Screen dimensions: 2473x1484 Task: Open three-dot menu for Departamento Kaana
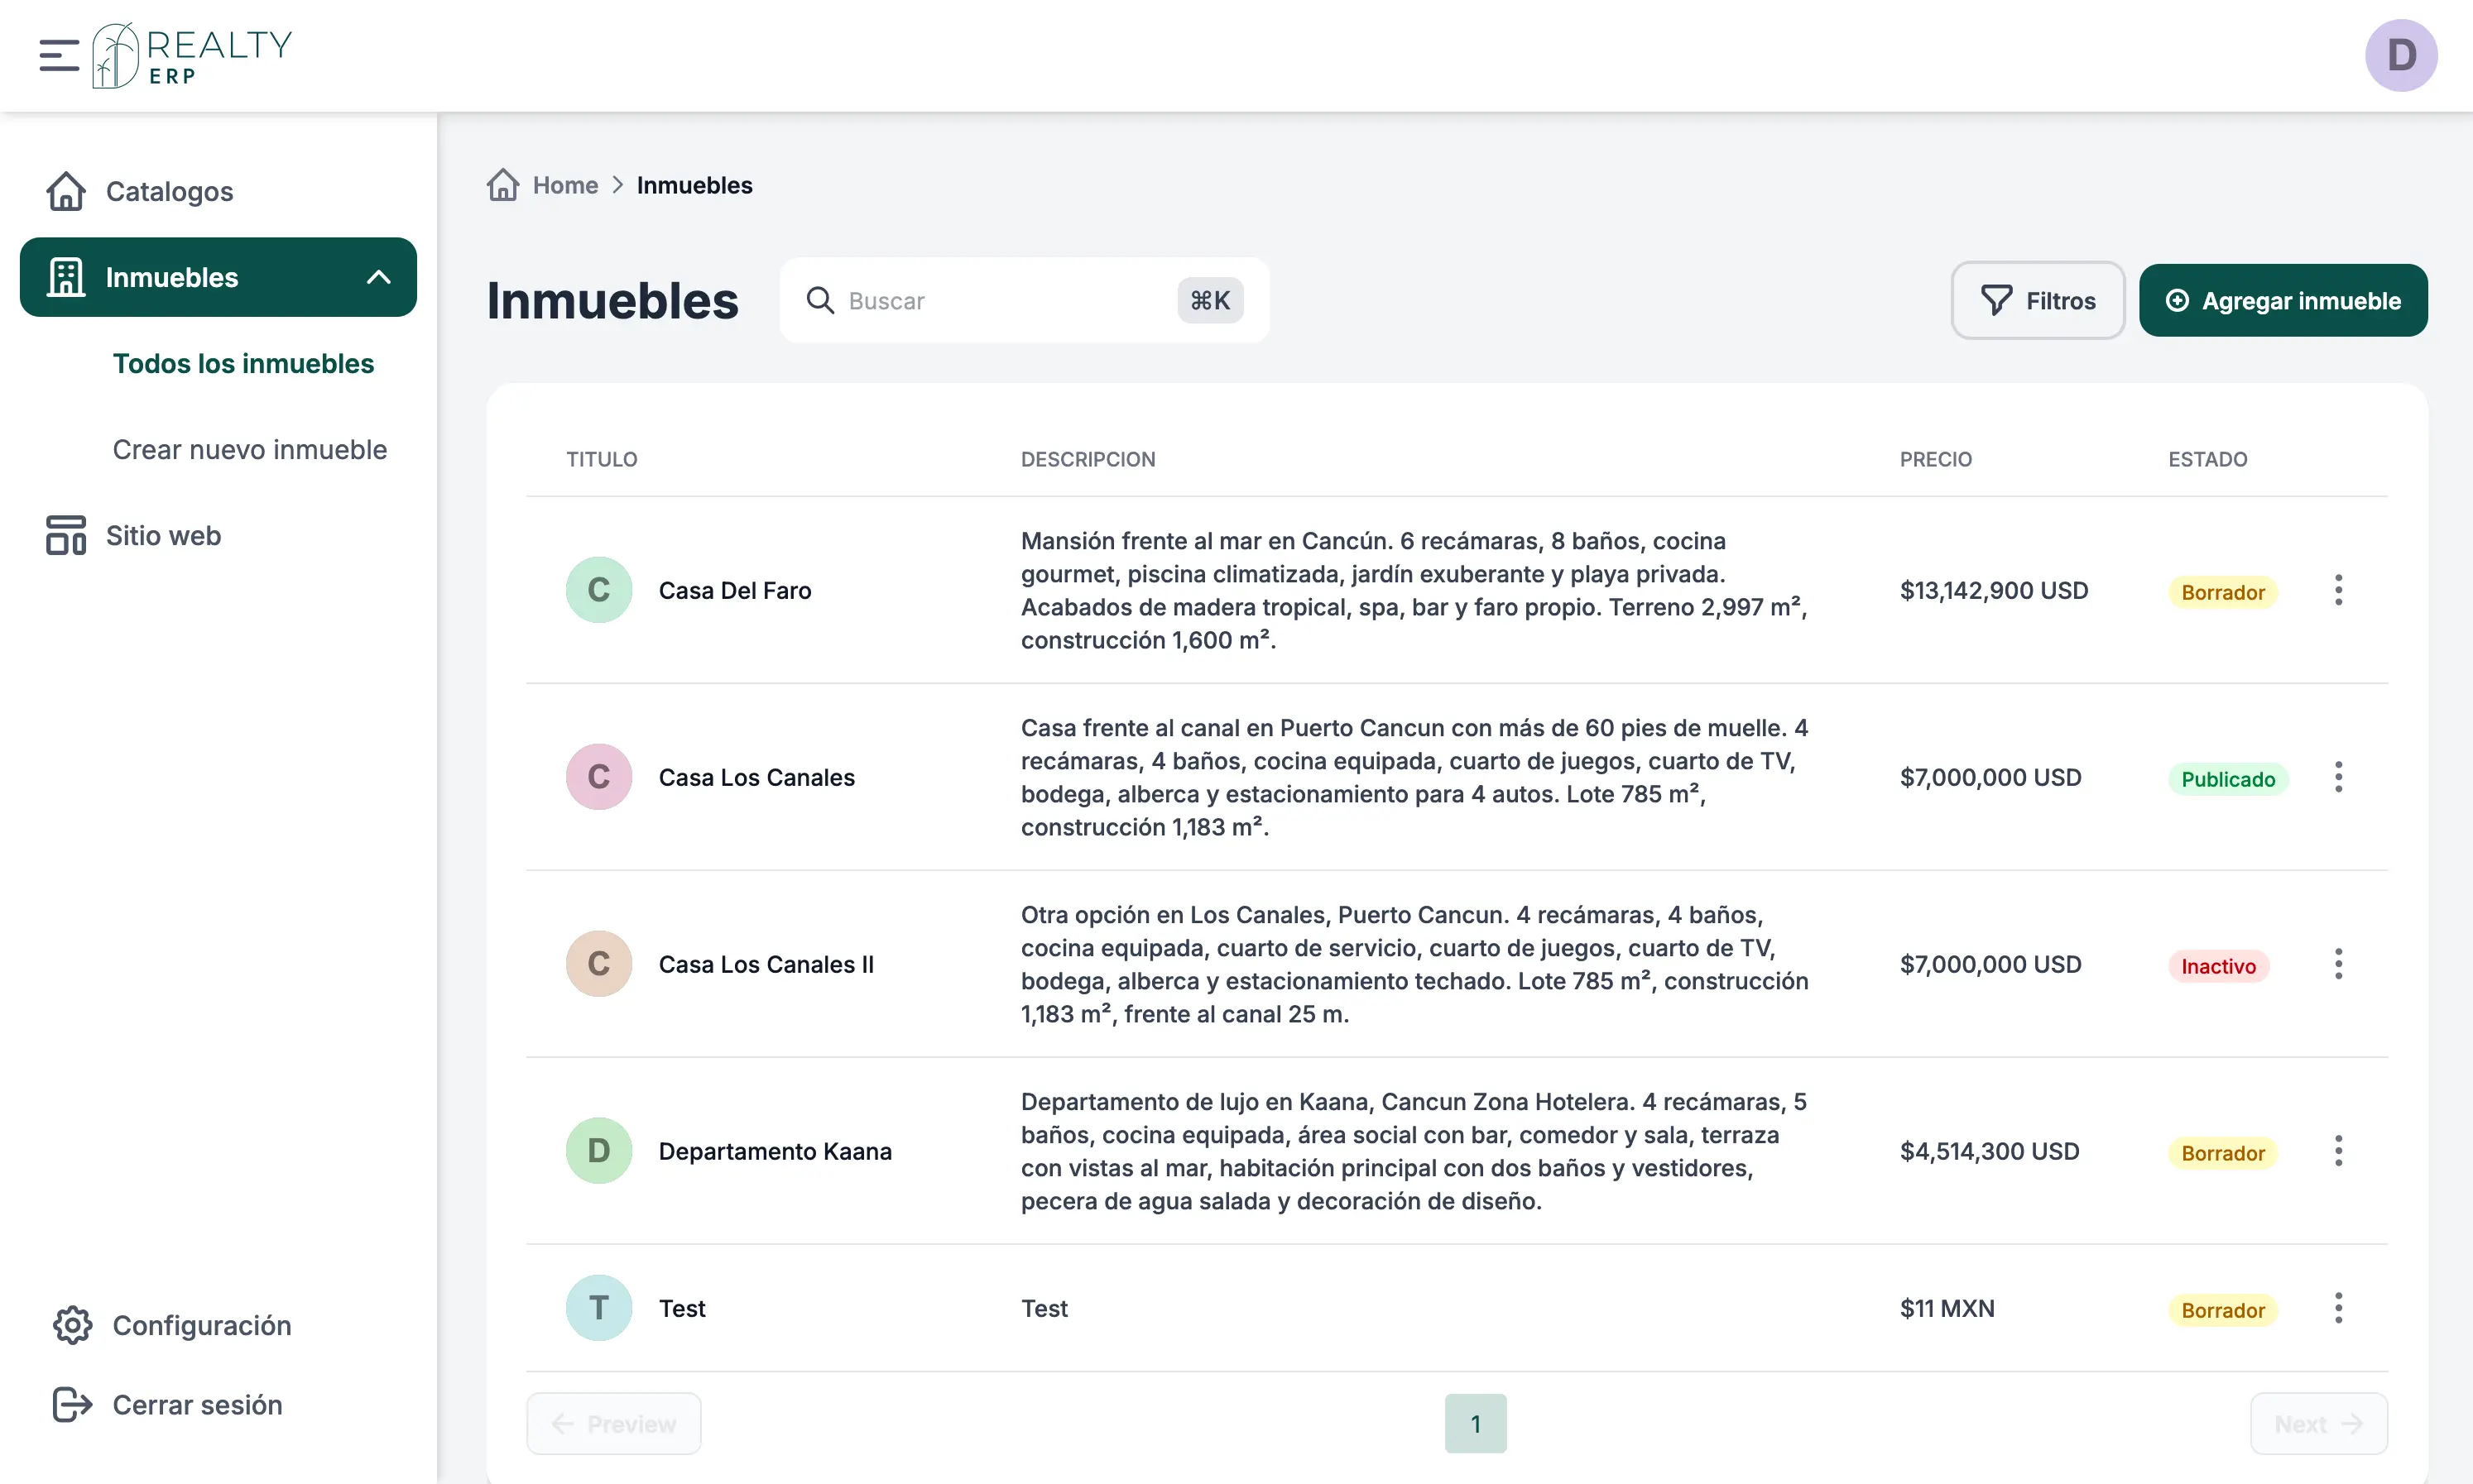(x=2338, y=1151)
